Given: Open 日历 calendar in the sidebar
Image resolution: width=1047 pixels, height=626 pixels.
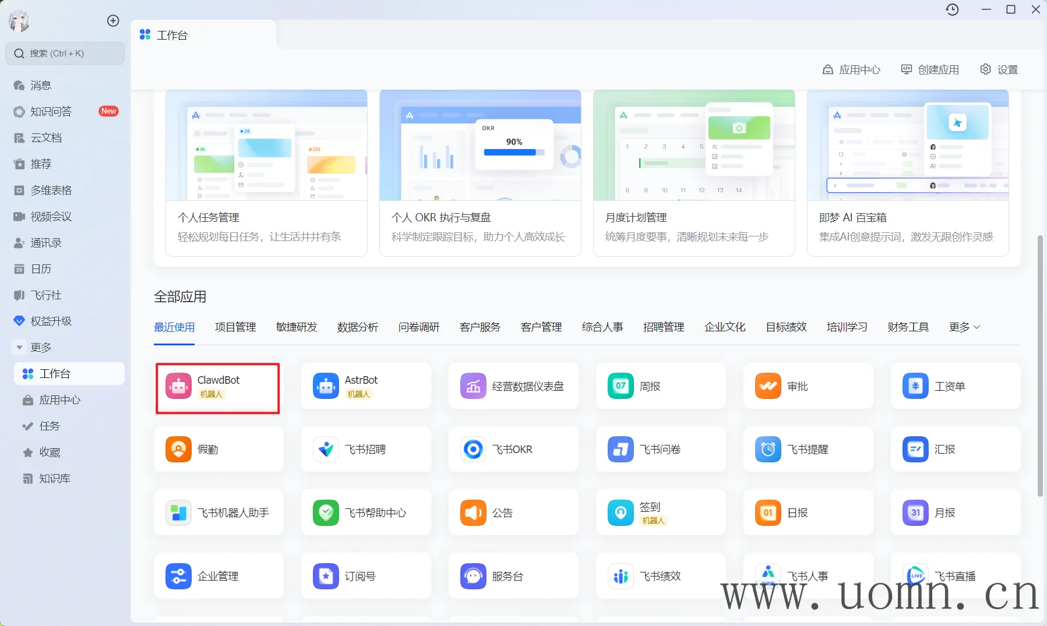Looking at the screenshot, I should tap(41, 269).
